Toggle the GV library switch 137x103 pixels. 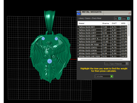click(118, 19)
